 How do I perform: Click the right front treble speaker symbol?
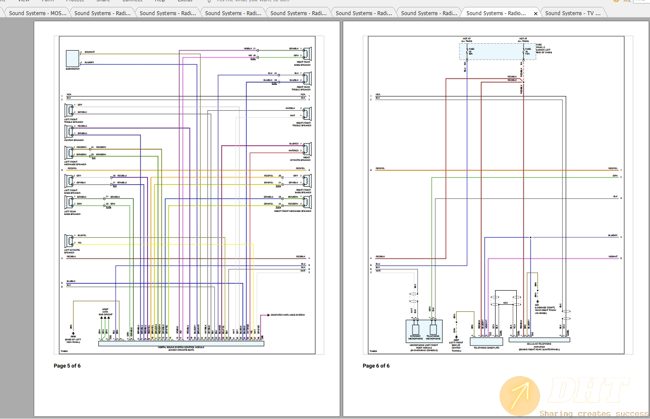(307, 114)
